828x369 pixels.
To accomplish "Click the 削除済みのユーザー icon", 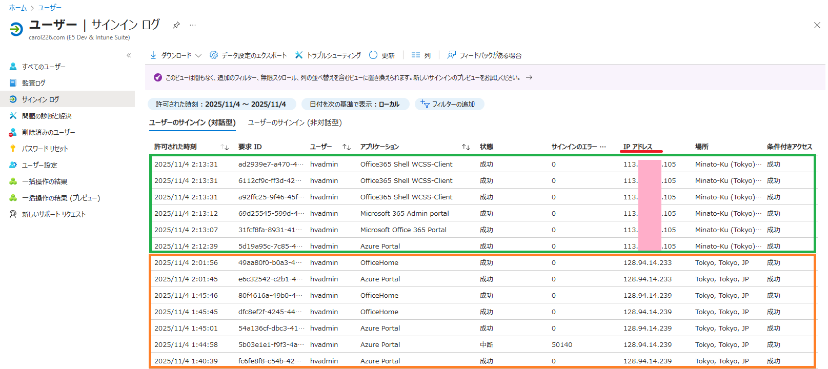I will [13, 132].
